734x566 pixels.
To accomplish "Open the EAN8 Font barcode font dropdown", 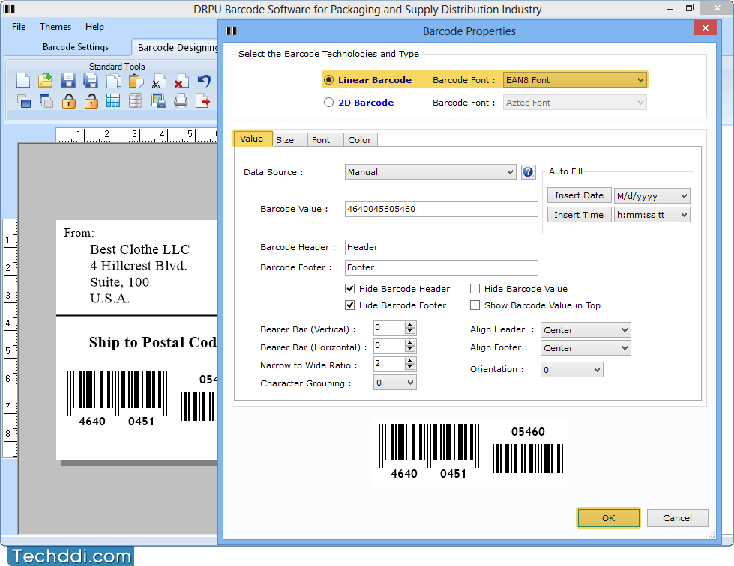I will pos(575,80).
